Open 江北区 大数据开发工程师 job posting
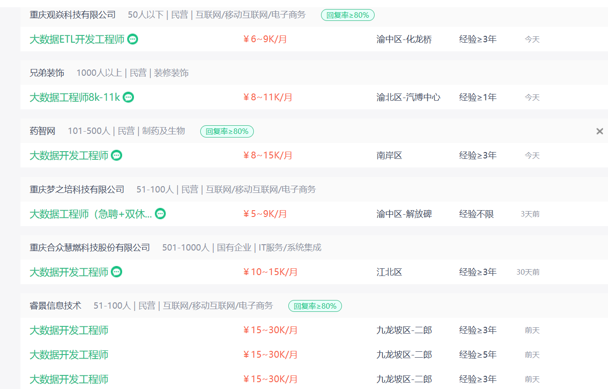The height and width of the screenshot is (389, 608). coord(69,272)
